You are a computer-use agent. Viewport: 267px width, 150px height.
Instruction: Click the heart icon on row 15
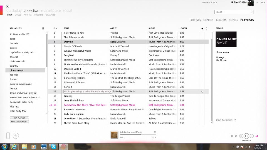point(202,91)
